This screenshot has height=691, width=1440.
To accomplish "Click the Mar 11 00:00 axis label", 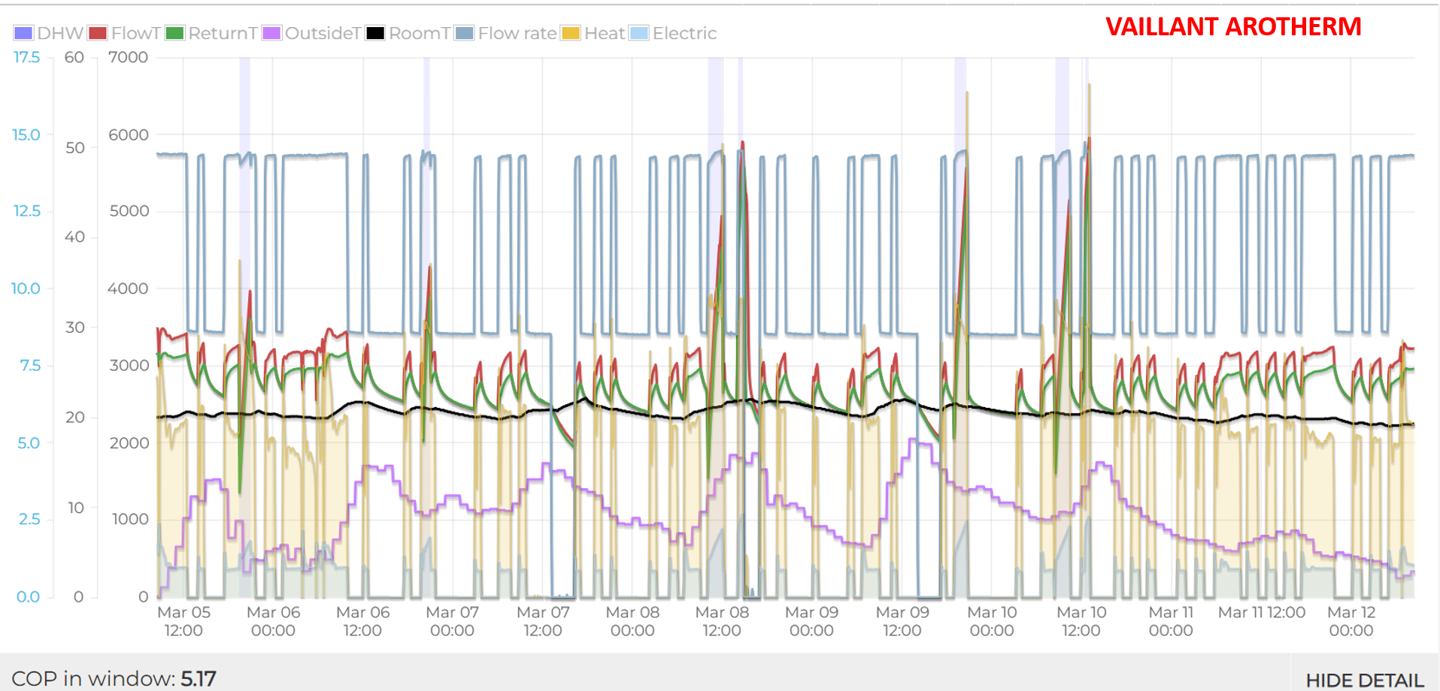I will (x=1171, y=621).
